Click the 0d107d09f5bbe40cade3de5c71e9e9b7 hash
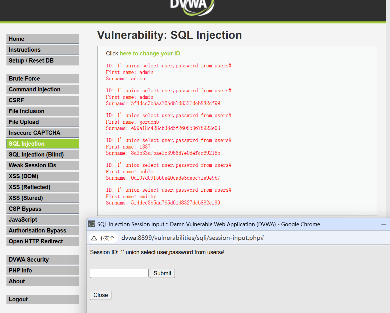The image size is (390, 313). tap(175, 178)
